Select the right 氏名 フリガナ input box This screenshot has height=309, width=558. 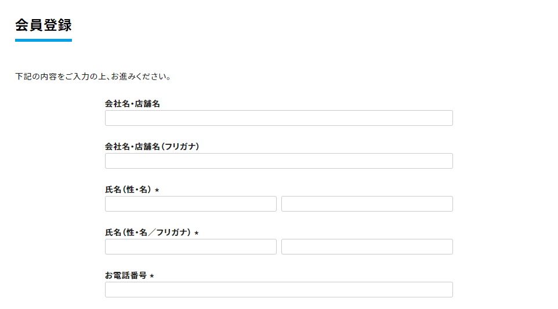(367, 247)
